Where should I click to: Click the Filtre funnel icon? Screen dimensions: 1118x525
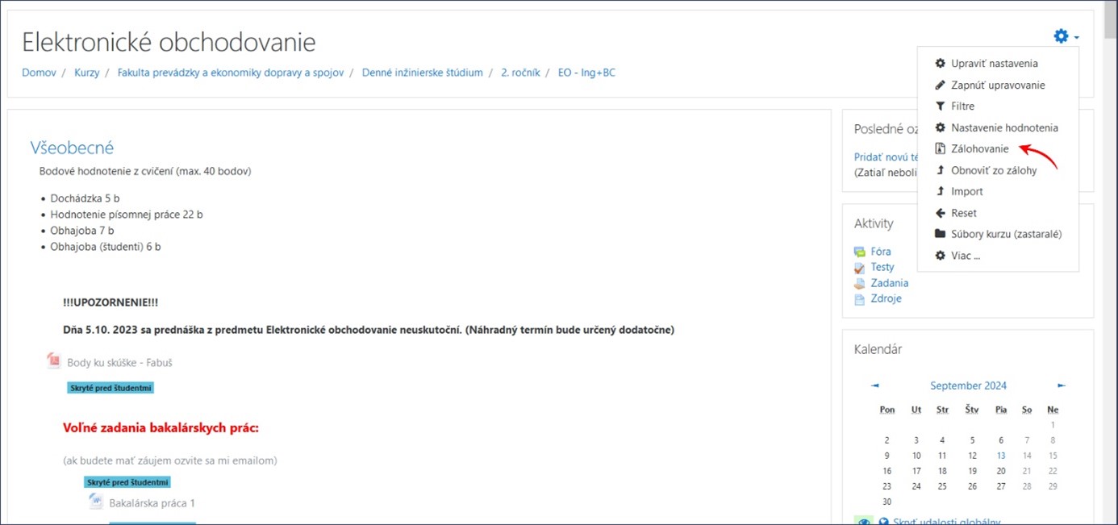click(940, 106)
